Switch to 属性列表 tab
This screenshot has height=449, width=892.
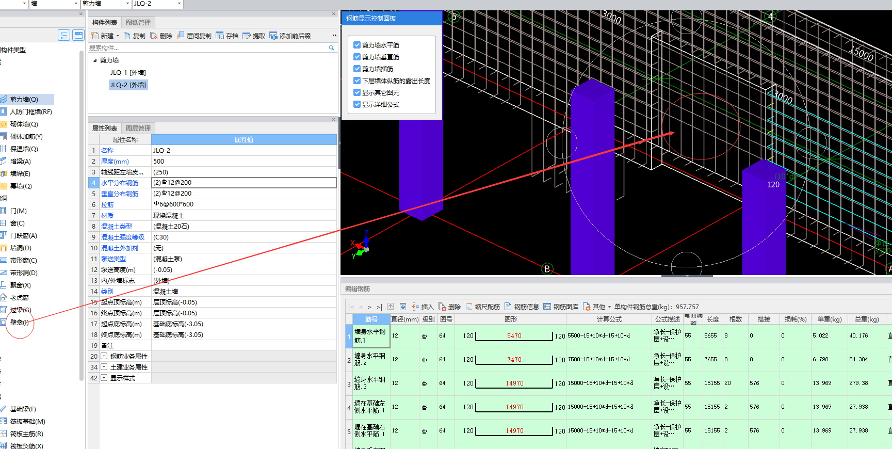click(105, 128)
